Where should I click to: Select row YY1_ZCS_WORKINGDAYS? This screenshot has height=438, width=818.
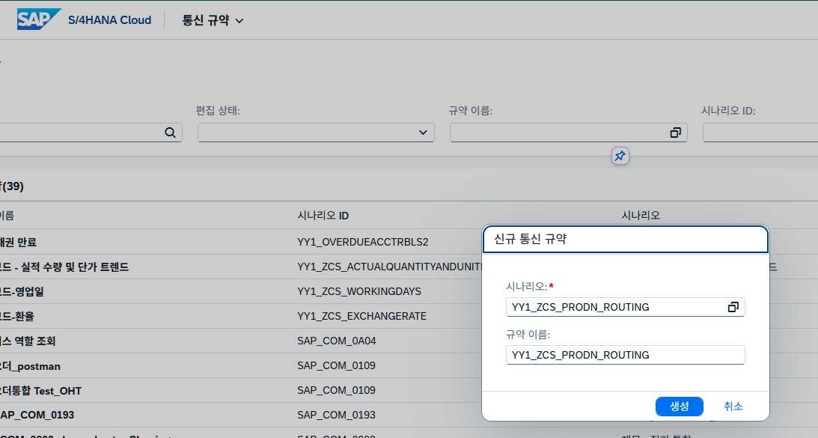point(359,291)
